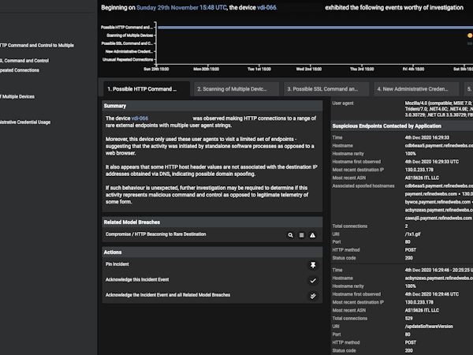Switch to tab 1. Possible HTTP Command
This screenshot has width=473, height=355.
coord(147,89)
